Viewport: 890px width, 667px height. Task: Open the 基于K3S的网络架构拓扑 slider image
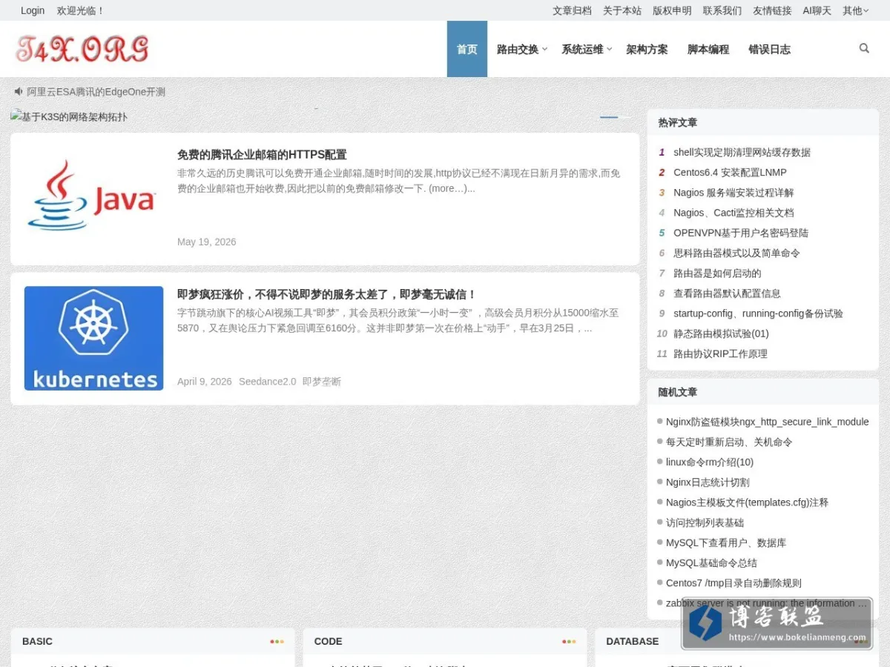pyautogui.click(x=69, y=116)
